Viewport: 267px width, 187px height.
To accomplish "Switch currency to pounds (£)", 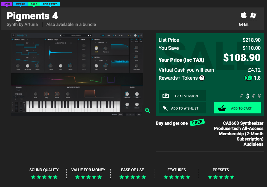I will pos(241,96).
